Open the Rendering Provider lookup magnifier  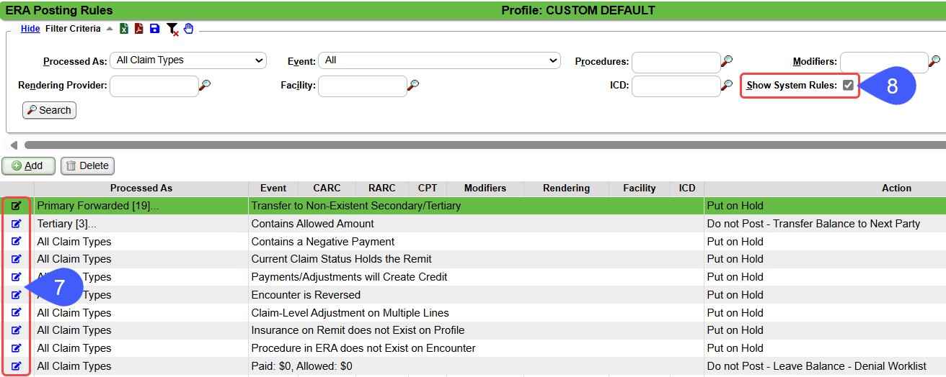coord(205,86)
